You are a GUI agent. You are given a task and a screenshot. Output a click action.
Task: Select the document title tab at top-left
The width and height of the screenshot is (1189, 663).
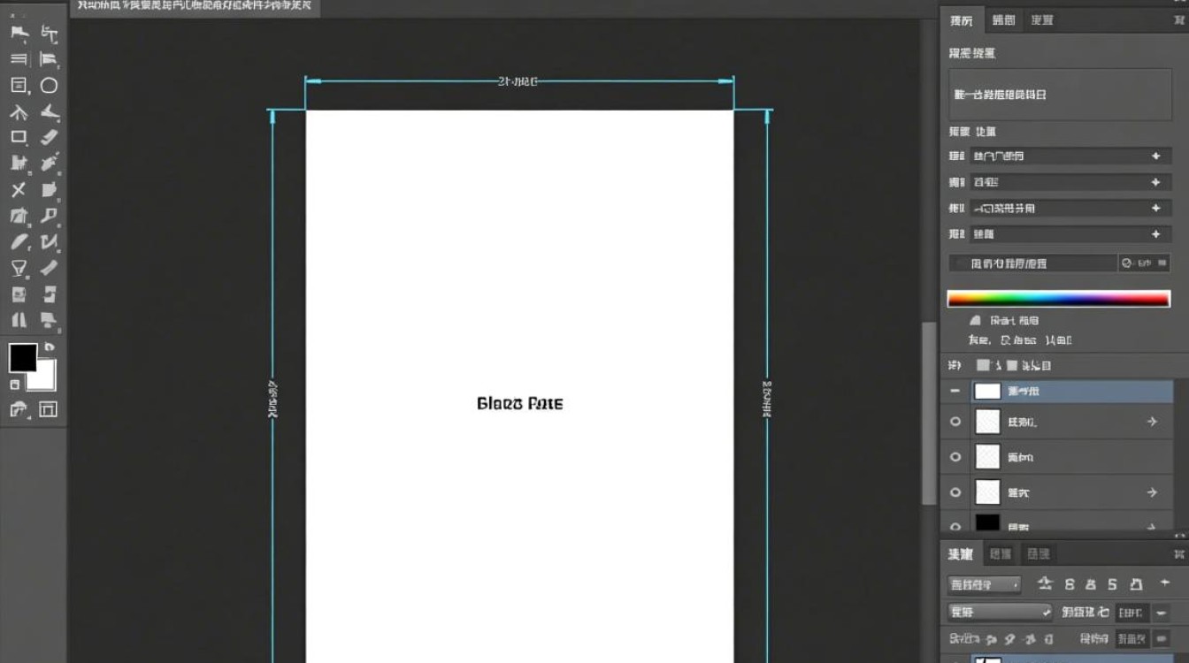[x=196, y=6]
